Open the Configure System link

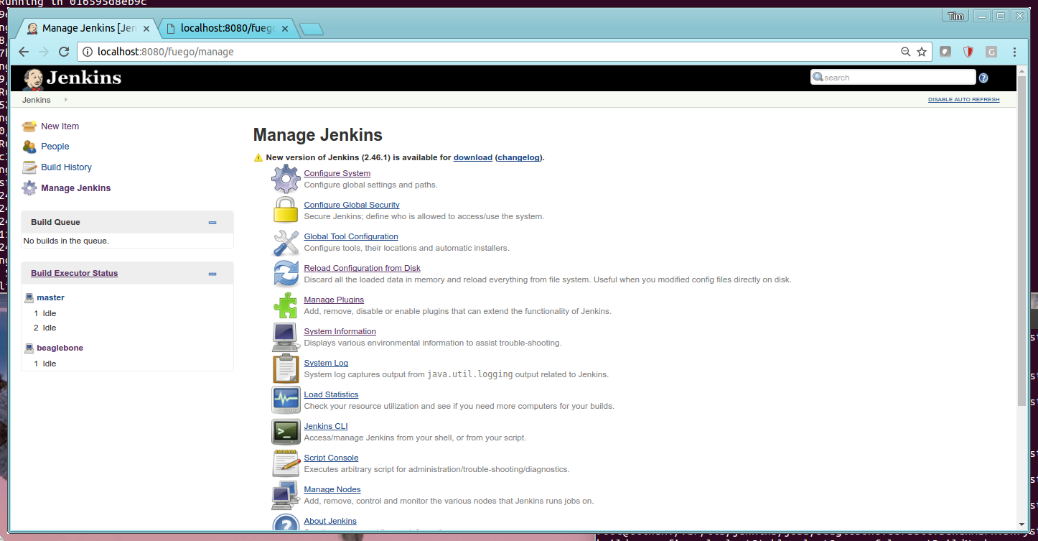337,173
